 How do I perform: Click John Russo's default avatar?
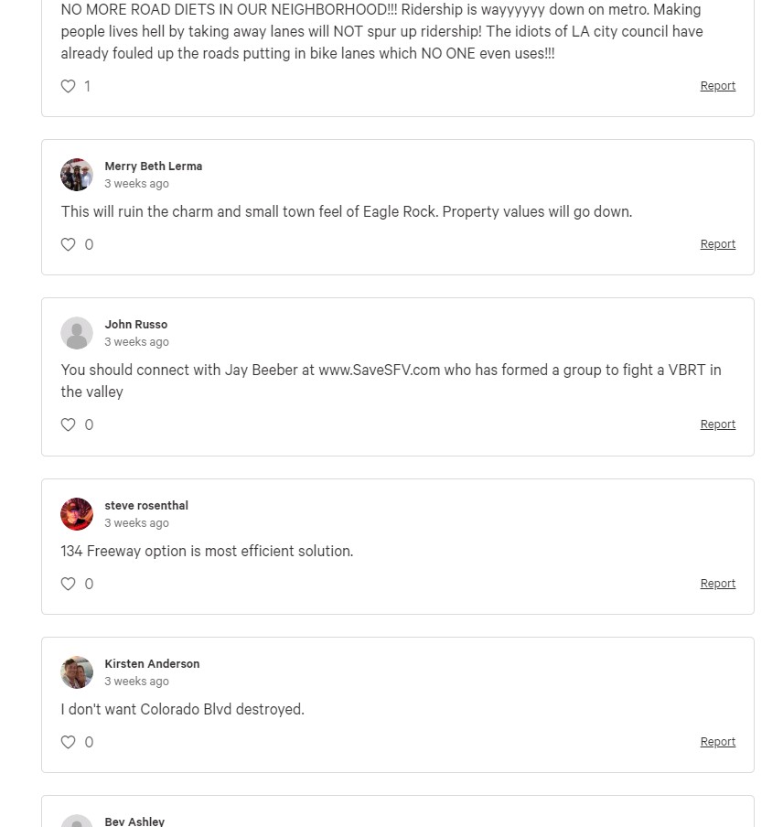pyautogui.click(x=77, y=333)
